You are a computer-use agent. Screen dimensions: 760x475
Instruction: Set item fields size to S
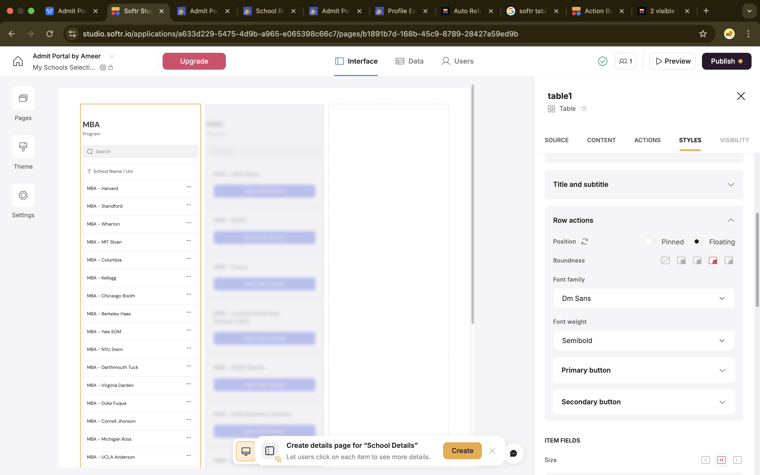click(705, 460)
